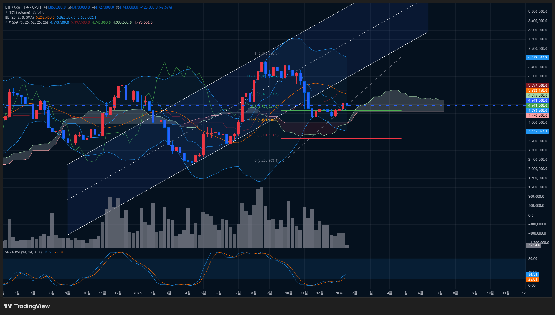
Task: Click the 35.54K volume axis label
Action: tap(534, 245)
